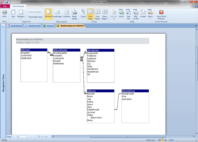Click the Status.Value field in tblMovies
The width and height of the screenshot is (198, 142).
coord(96,118)
